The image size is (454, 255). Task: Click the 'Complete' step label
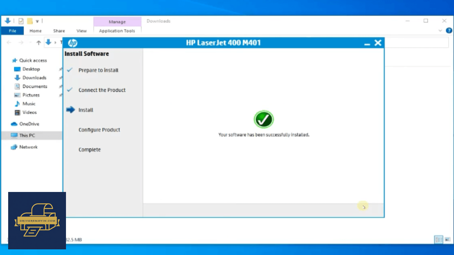click(90, 149)
